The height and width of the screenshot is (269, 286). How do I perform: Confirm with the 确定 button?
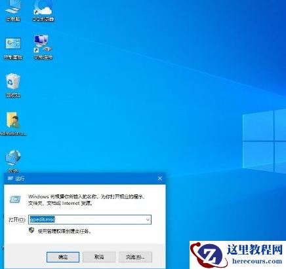[x=63, y=257]
